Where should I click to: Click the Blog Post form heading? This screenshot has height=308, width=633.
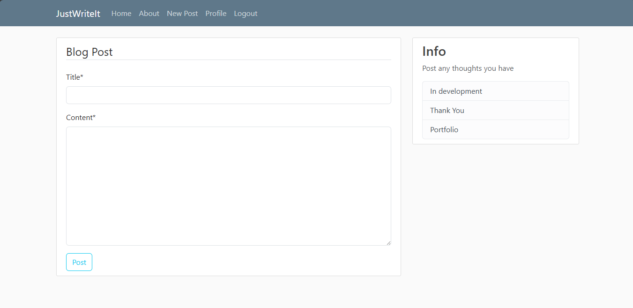coord(89,52)
